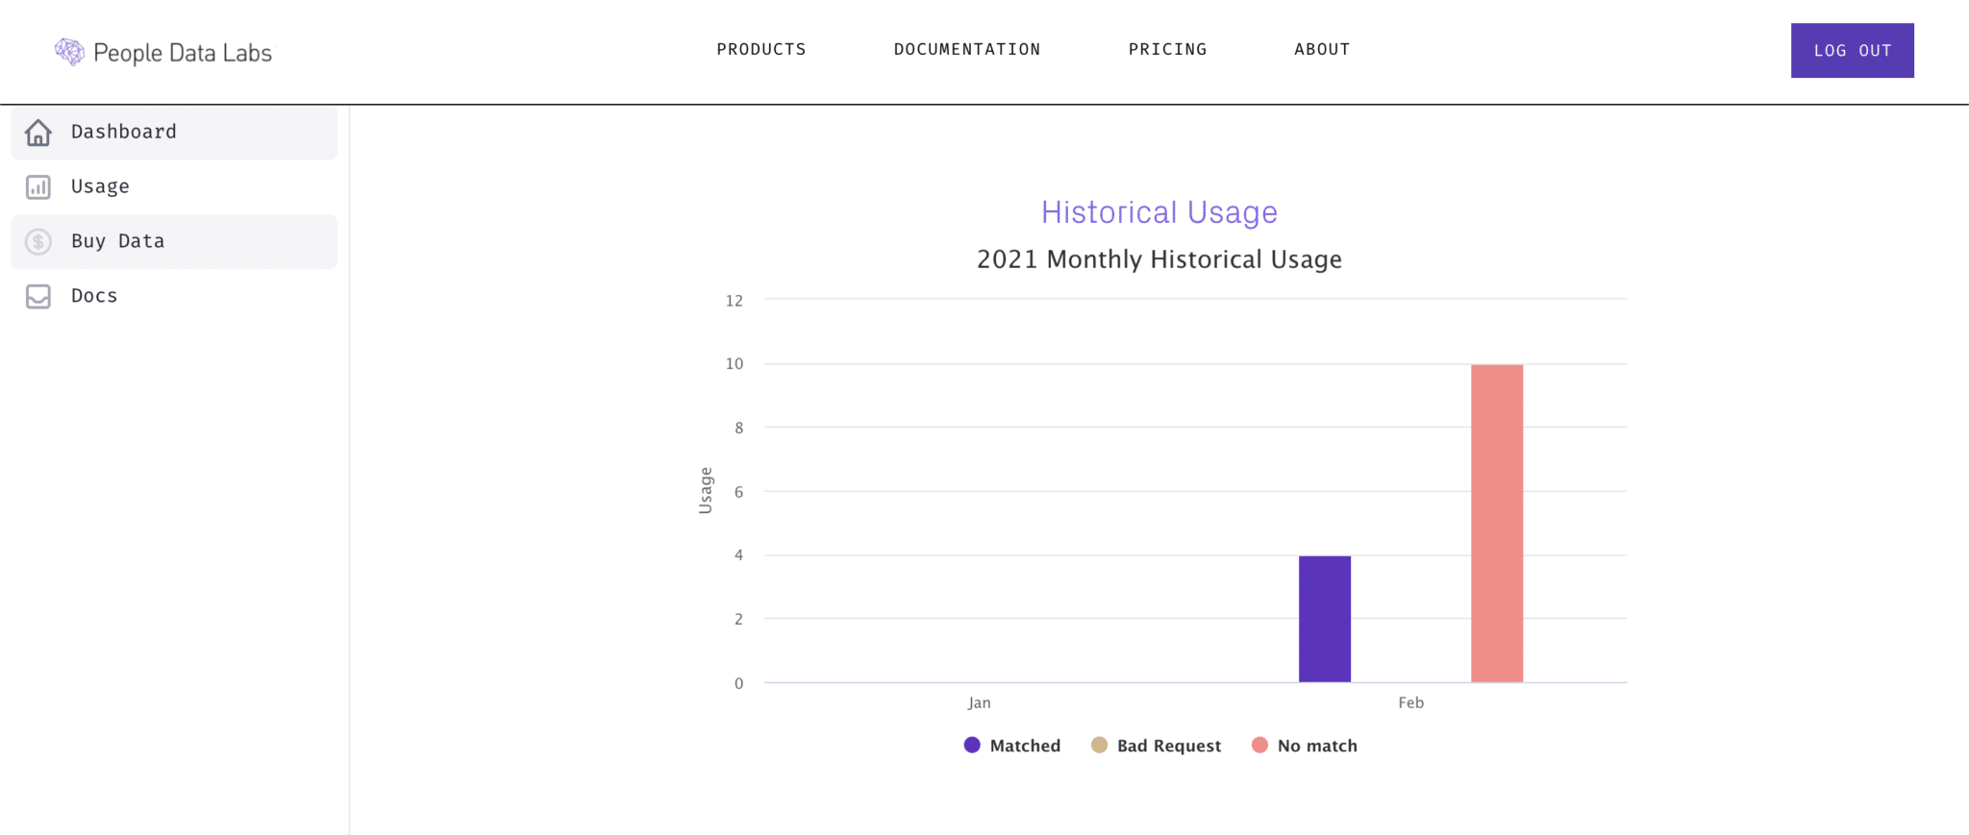Open the Documentation nav item
Viewport: 1969px width, 835px height.
[967, 49]
